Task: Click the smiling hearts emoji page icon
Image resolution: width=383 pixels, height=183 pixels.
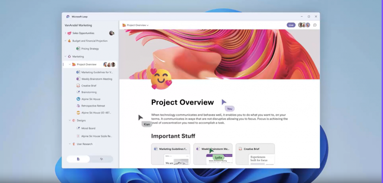Action: point(161,79)
